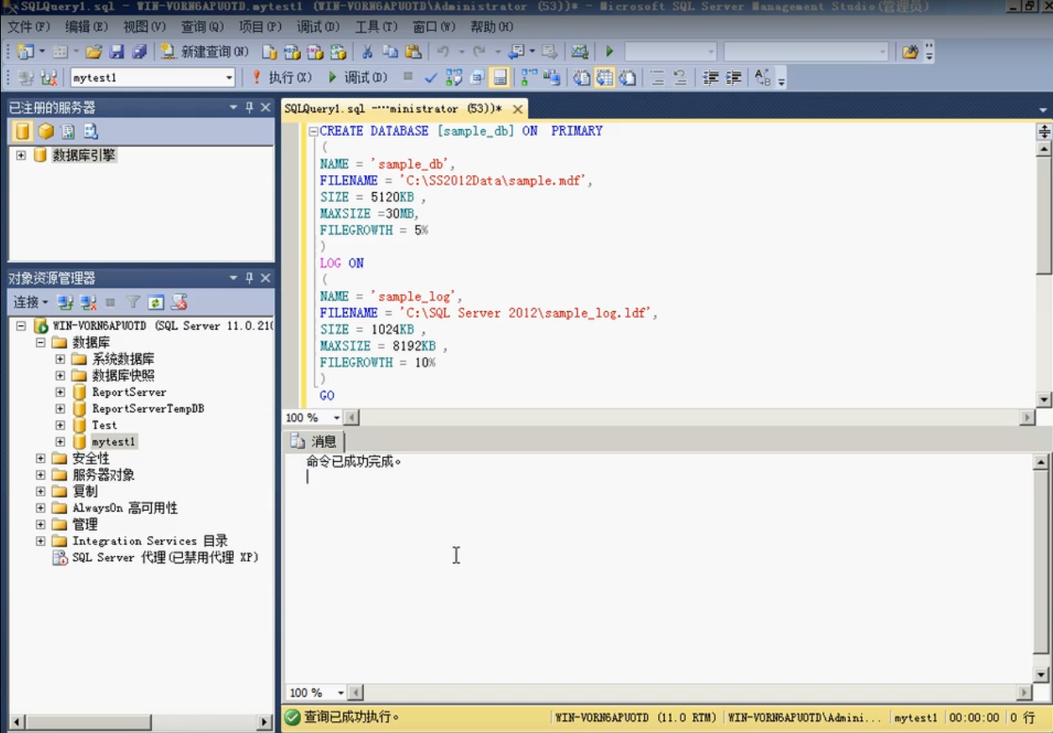Click the Analysis Services XMLA Query icon
This screenshot has height=733, width=1053.
[337, 52]
